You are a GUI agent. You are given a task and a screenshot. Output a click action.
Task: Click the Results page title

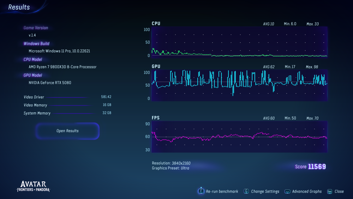click(19, 7)
